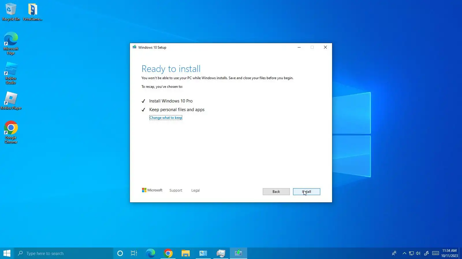Open the clock and calendar flyout
The width and height of the screenshot is (462, 259).
(x=450, y=253)
